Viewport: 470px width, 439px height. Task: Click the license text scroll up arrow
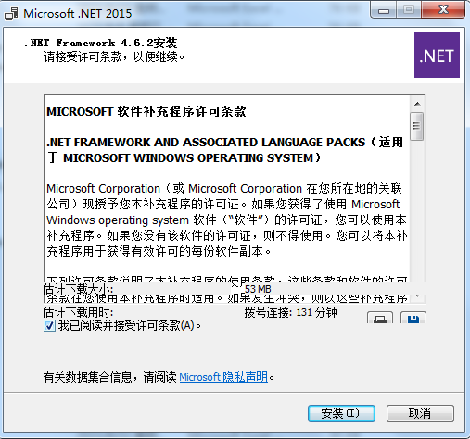[x=417, y=104]
